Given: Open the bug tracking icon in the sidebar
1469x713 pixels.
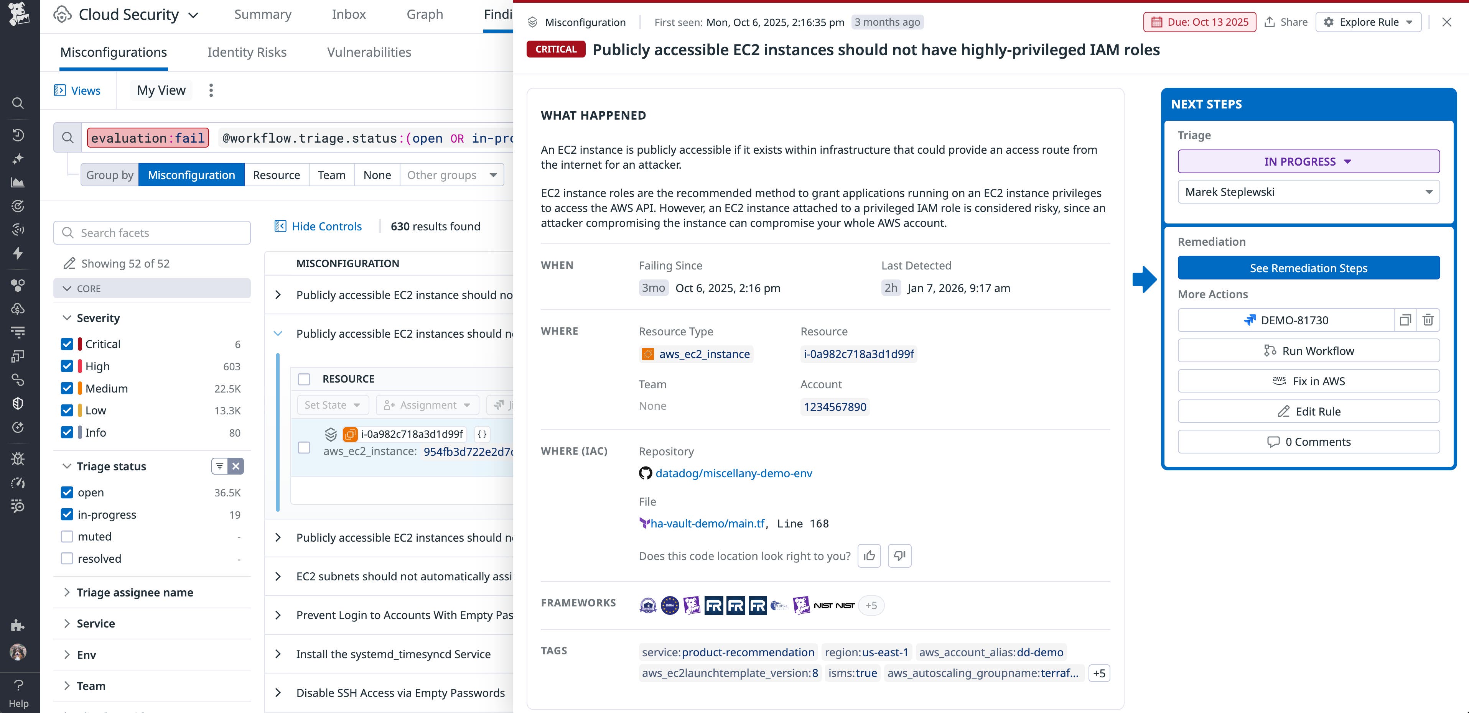Looking at the screenshot, I should [18, 459].
